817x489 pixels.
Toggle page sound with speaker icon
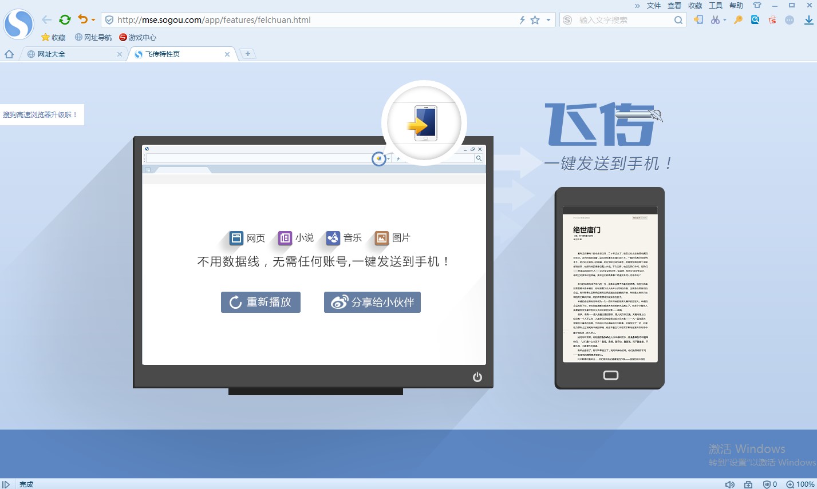click(x=730, y=484)
